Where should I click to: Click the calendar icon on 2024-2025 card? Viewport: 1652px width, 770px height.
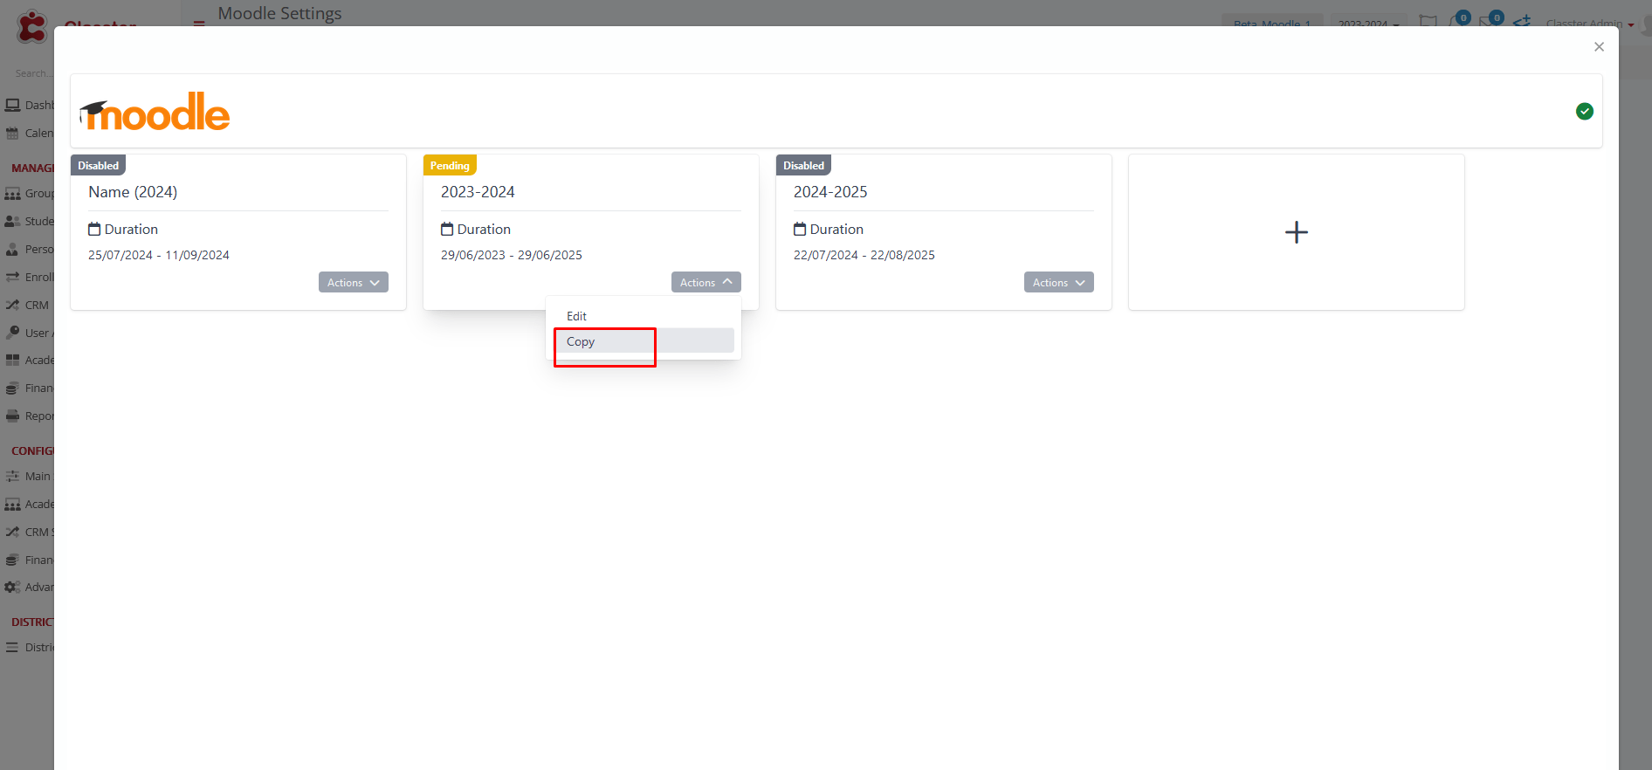tap(800, 230)
